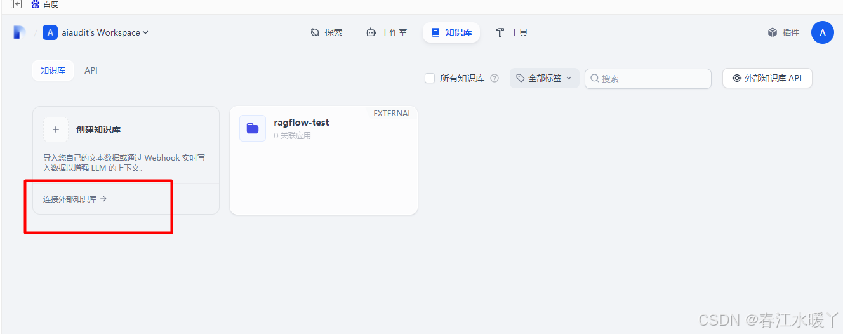The image size is (843, 334).
Task: Click the Dify logo icon
Action: tap(19, 32)
